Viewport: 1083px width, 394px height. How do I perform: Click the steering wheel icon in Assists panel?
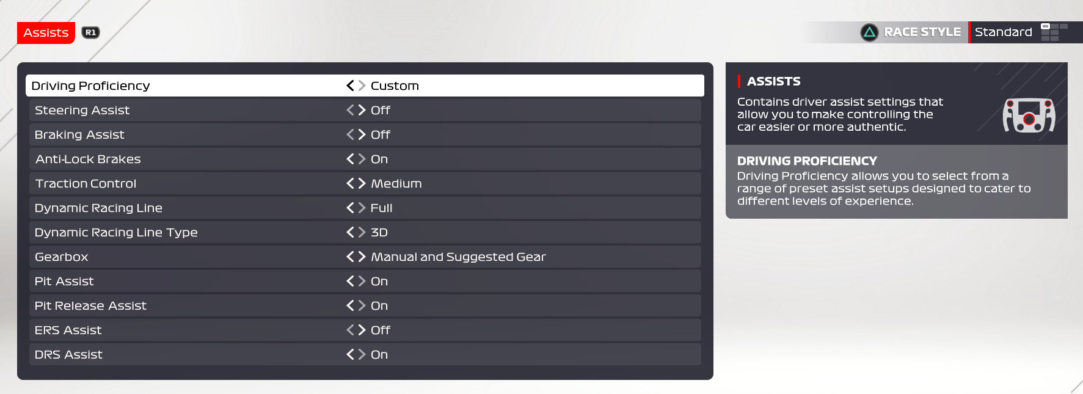tap(1029, 115)
